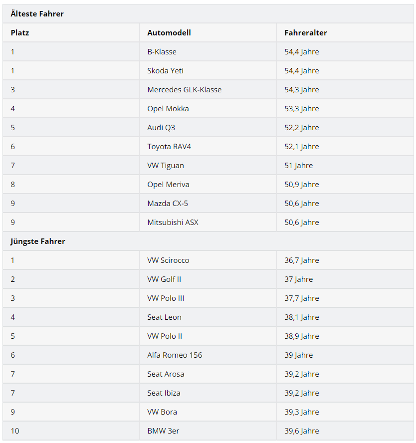Select the Toyota RAV4 cell
Screen dimensions: 416x443
pos(170,147)
